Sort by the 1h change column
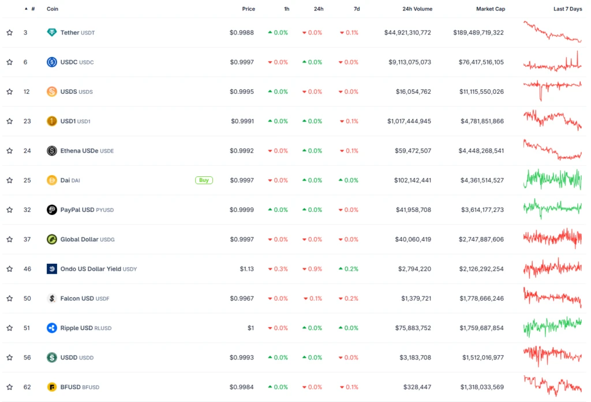Image resolution: width=591 pixels, height=402 pixels. [287, 9]
